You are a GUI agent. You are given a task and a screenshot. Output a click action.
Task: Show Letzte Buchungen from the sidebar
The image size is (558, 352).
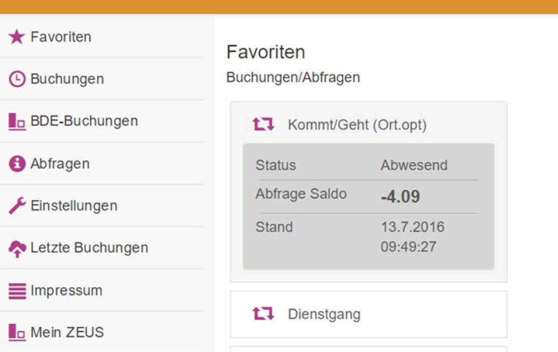coord(89,248)
